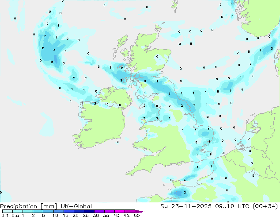Pick the 15–20 mm legend color swatch

(68, 211)
